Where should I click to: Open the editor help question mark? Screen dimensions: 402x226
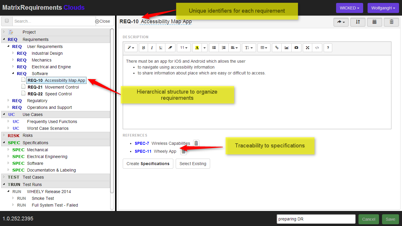tap(328, 48)
